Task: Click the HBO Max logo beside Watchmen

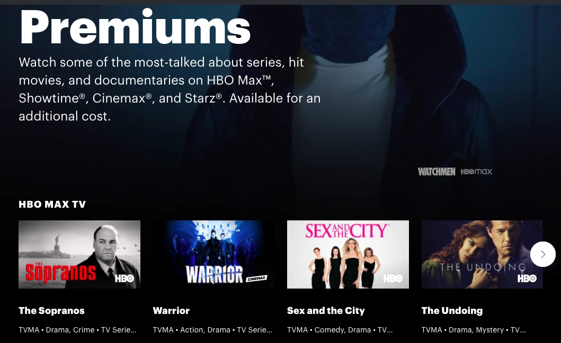Action: tap(476, 172)
